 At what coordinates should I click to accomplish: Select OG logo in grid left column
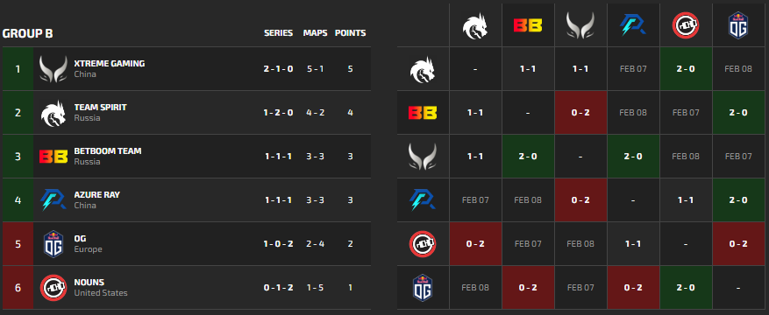[423, 288]
